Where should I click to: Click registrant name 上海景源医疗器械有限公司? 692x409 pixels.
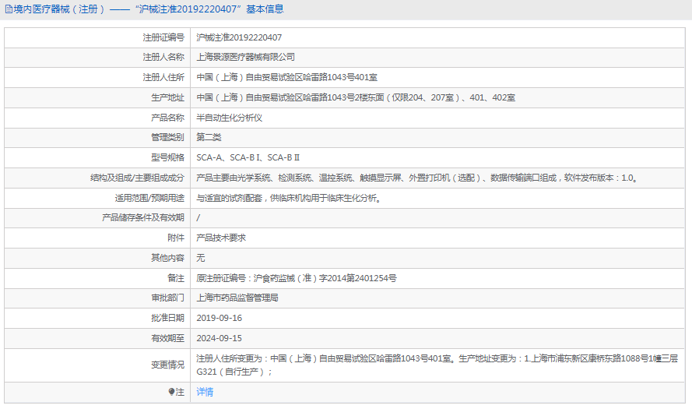click(x=246, y=57)
